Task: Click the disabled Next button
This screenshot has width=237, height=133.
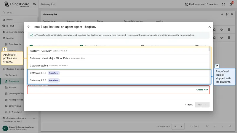Action: point(202,105)
